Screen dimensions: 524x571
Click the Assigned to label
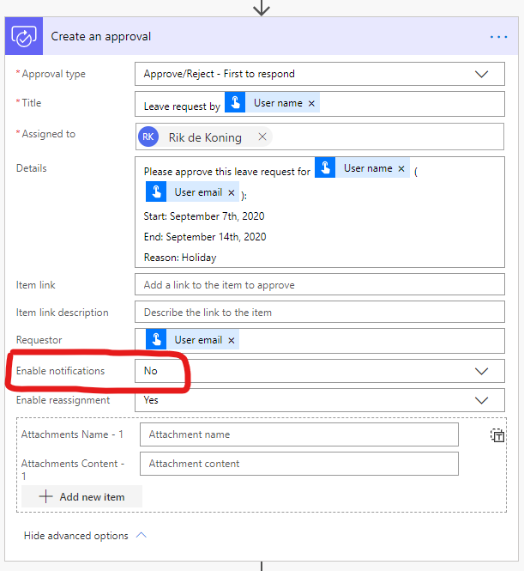[48, 134]
